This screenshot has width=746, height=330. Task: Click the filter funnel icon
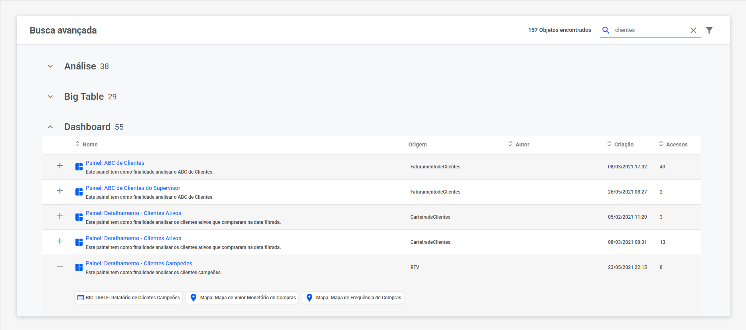tap(709, 30)
